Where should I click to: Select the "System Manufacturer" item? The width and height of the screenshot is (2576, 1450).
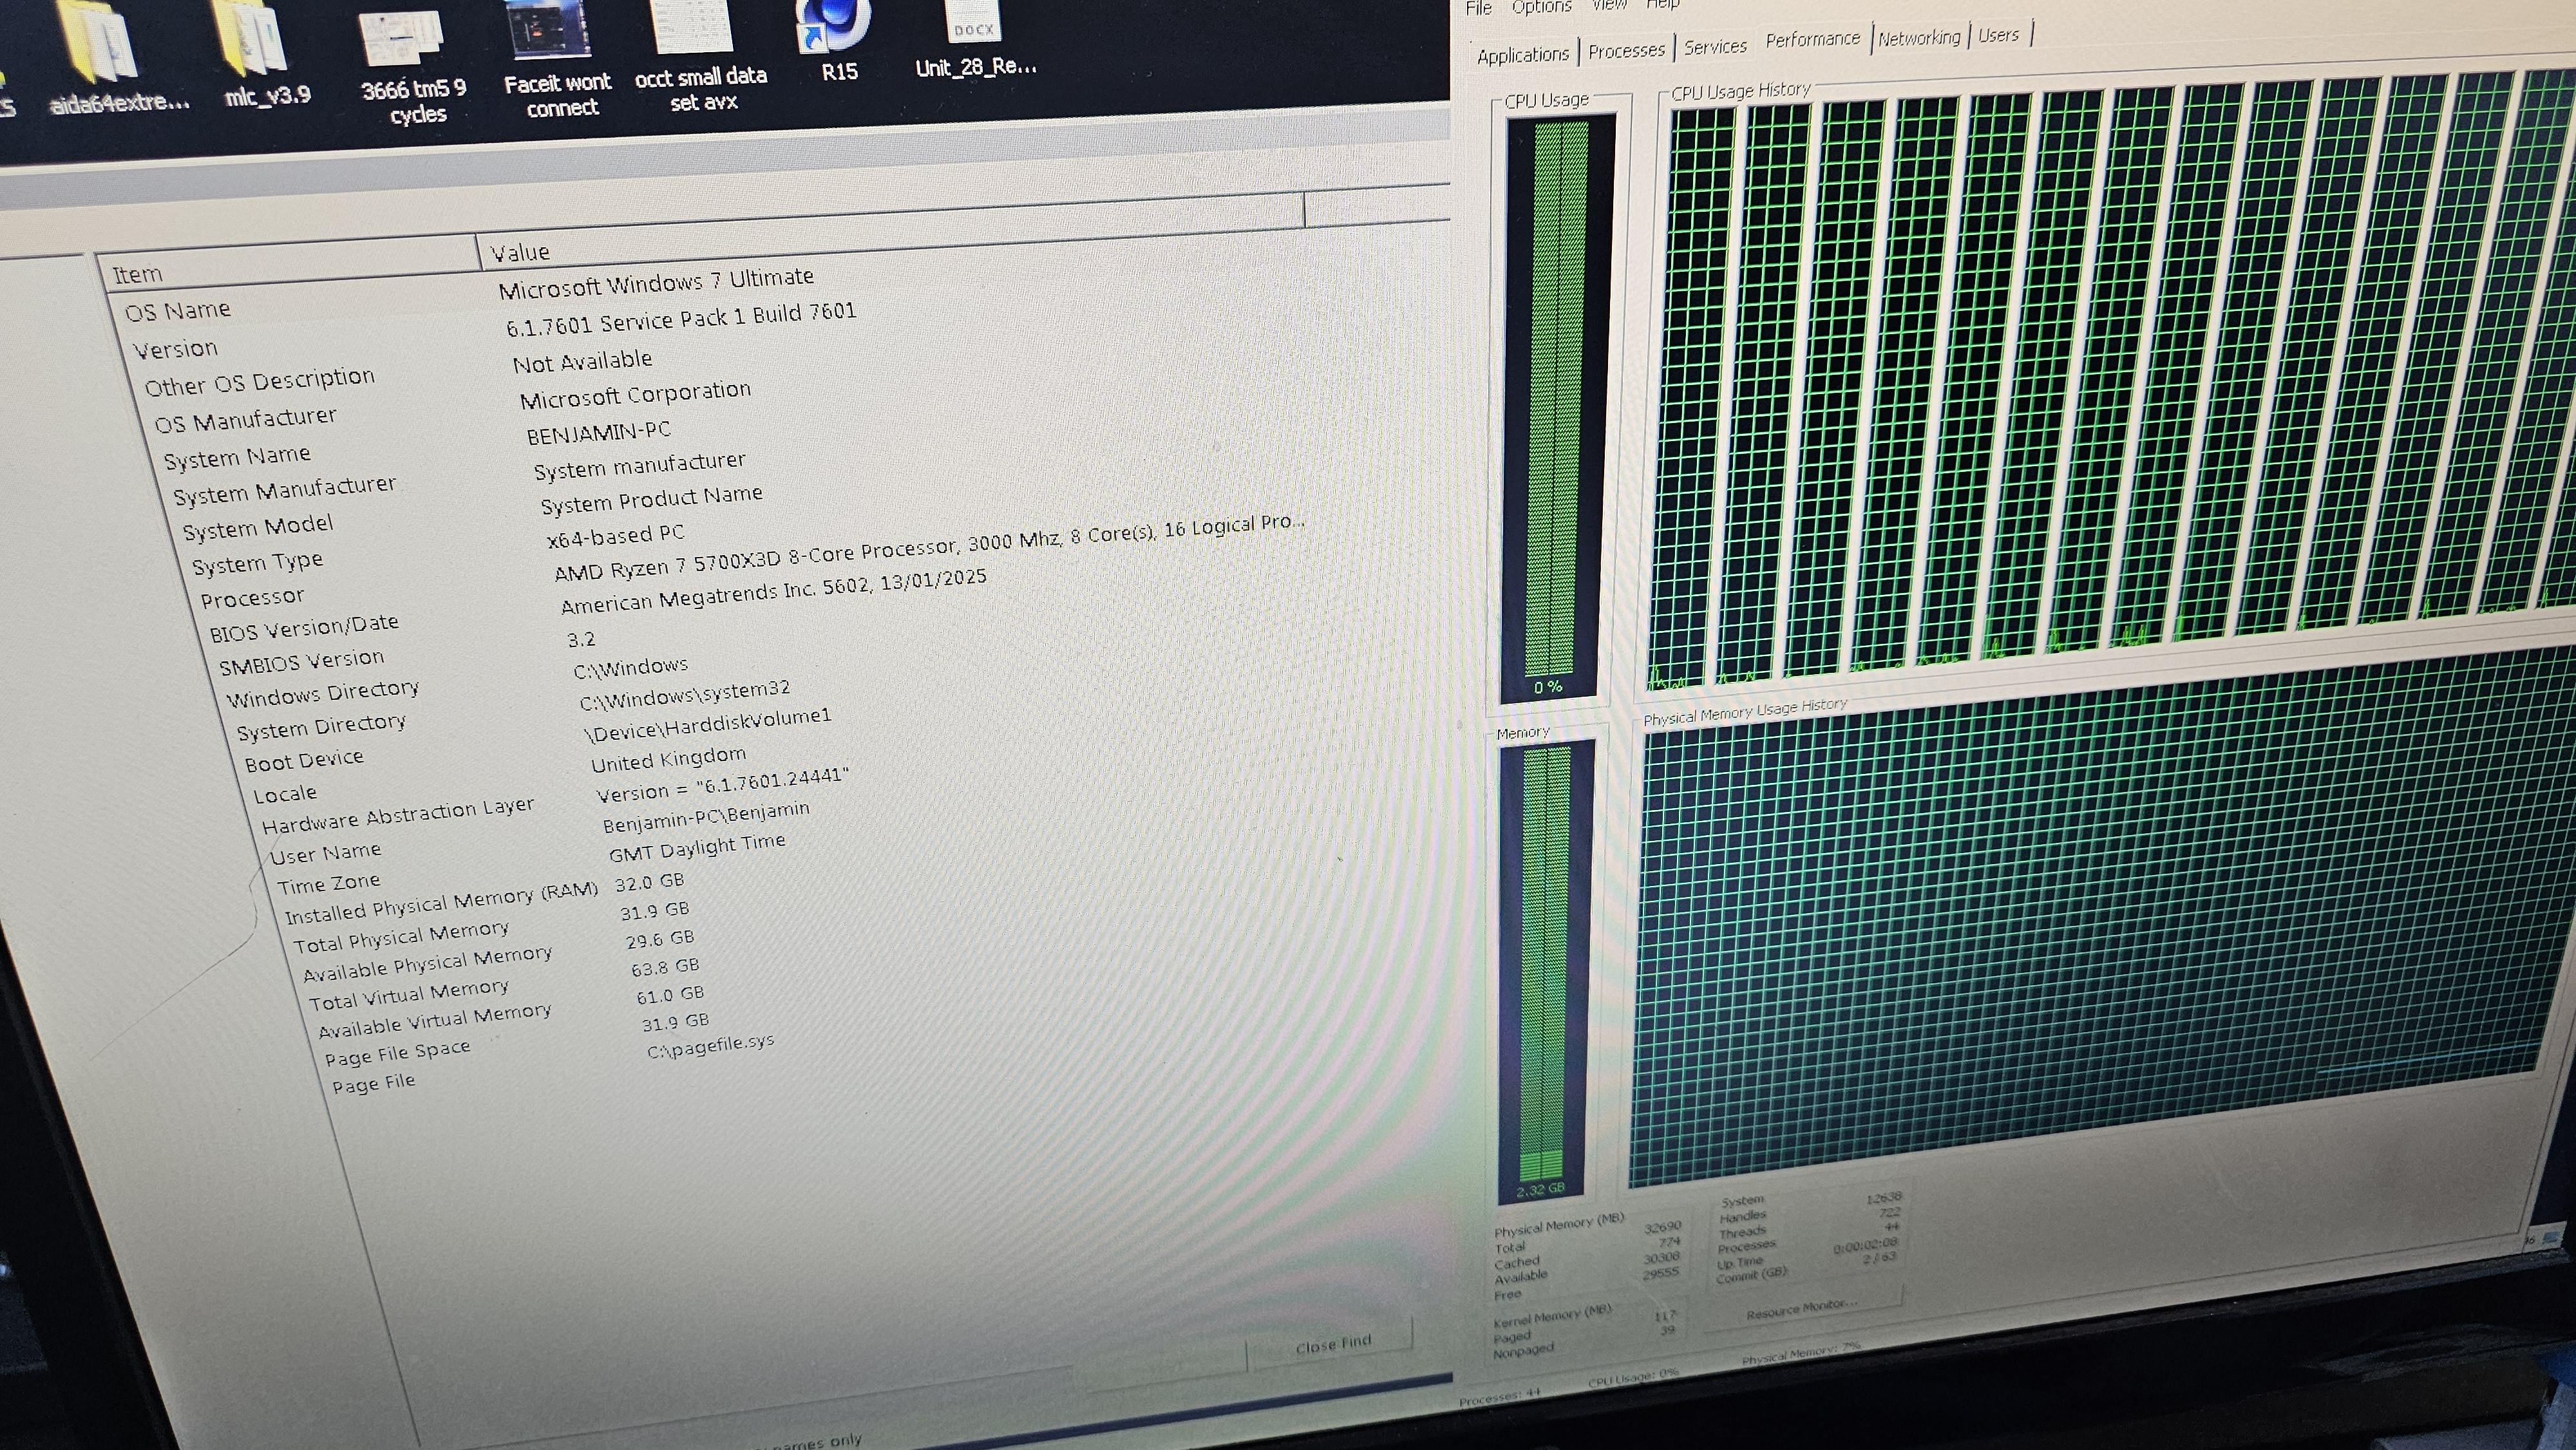(x=284, y=490)
